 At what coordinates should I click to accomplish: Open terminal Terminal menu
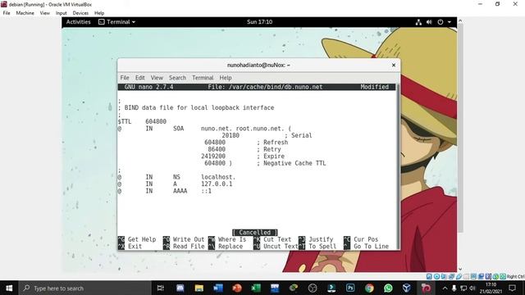pos(203,78)
